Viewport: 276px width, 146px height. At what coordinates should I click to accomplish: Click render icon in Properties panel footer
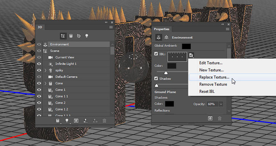point(210,119)
